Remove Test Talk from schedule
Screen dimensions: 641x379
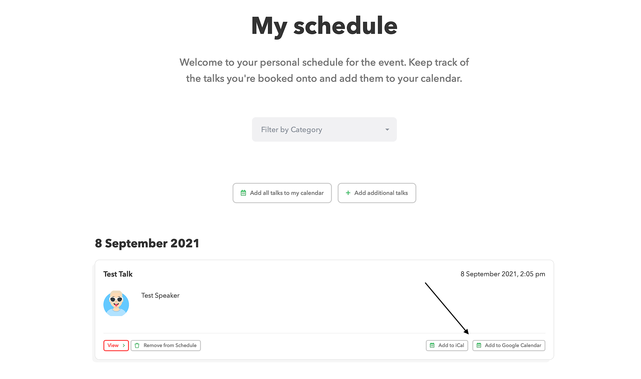[x=166, y=345]
